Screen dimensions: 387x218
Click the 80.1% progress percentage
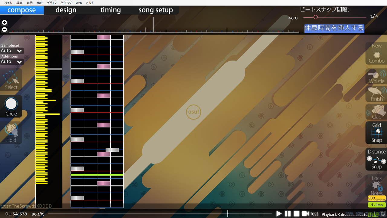pyautogui.click(x=38, y=214)
